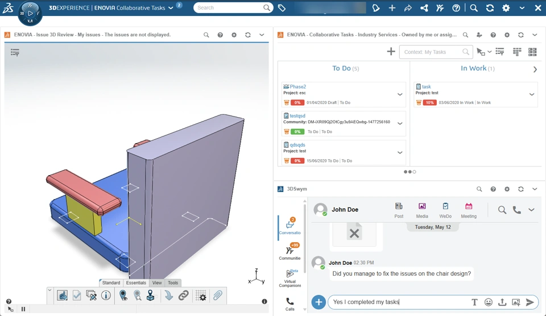Switch to the Standard toolbar tab
Screen dimensions: 546x316
[x=111, y=282]
